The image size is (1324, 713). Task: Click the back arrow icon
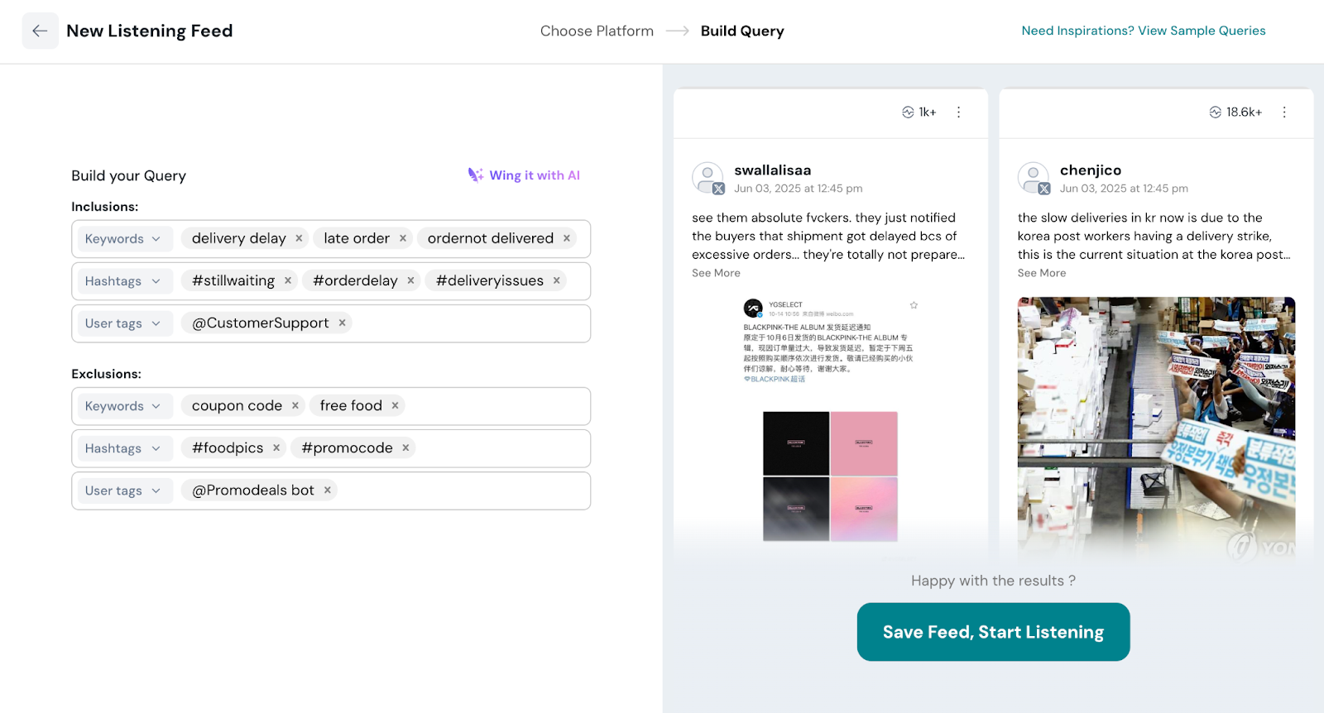(x=40, y=31)
